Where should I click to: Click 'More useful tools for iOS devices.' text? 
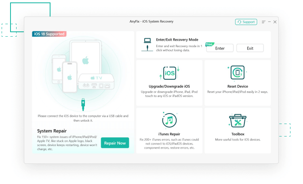pos(238,139)
